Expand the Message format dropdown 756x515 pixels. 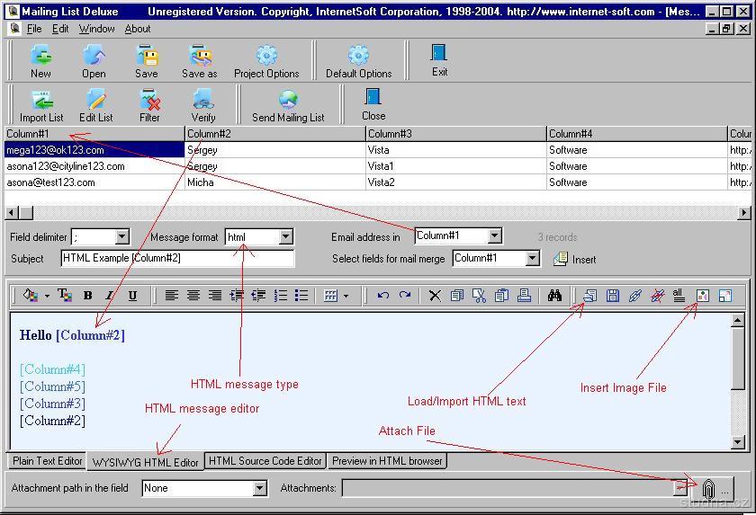click(x=285, y=237)
